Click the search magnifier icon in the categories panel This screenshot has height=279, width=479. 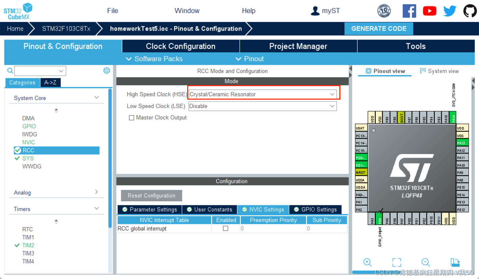point(10,71)
